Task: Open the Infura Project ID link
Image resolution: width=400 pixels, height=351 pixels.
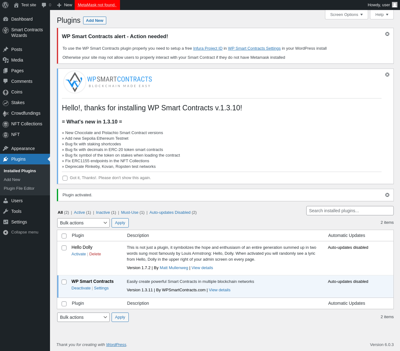Action: point(208,48)
